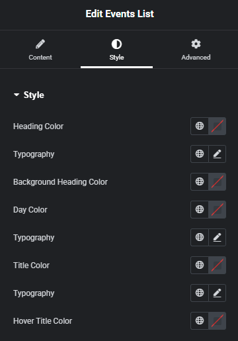Open Hover Title Color swatch picker
The image size is (238, 341).
(217, 320)
